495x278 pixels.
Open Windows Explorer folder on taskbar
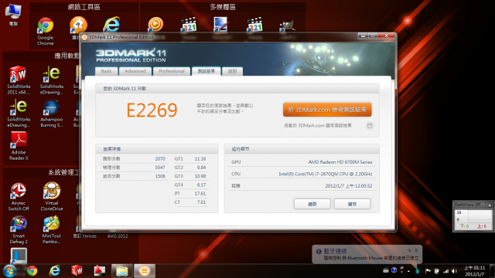(x=121, y=271)
